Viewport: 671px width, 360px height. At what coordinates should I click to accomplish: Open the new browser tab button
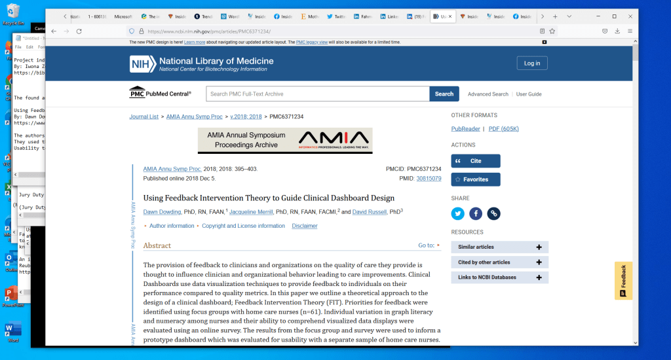(555, 16)
